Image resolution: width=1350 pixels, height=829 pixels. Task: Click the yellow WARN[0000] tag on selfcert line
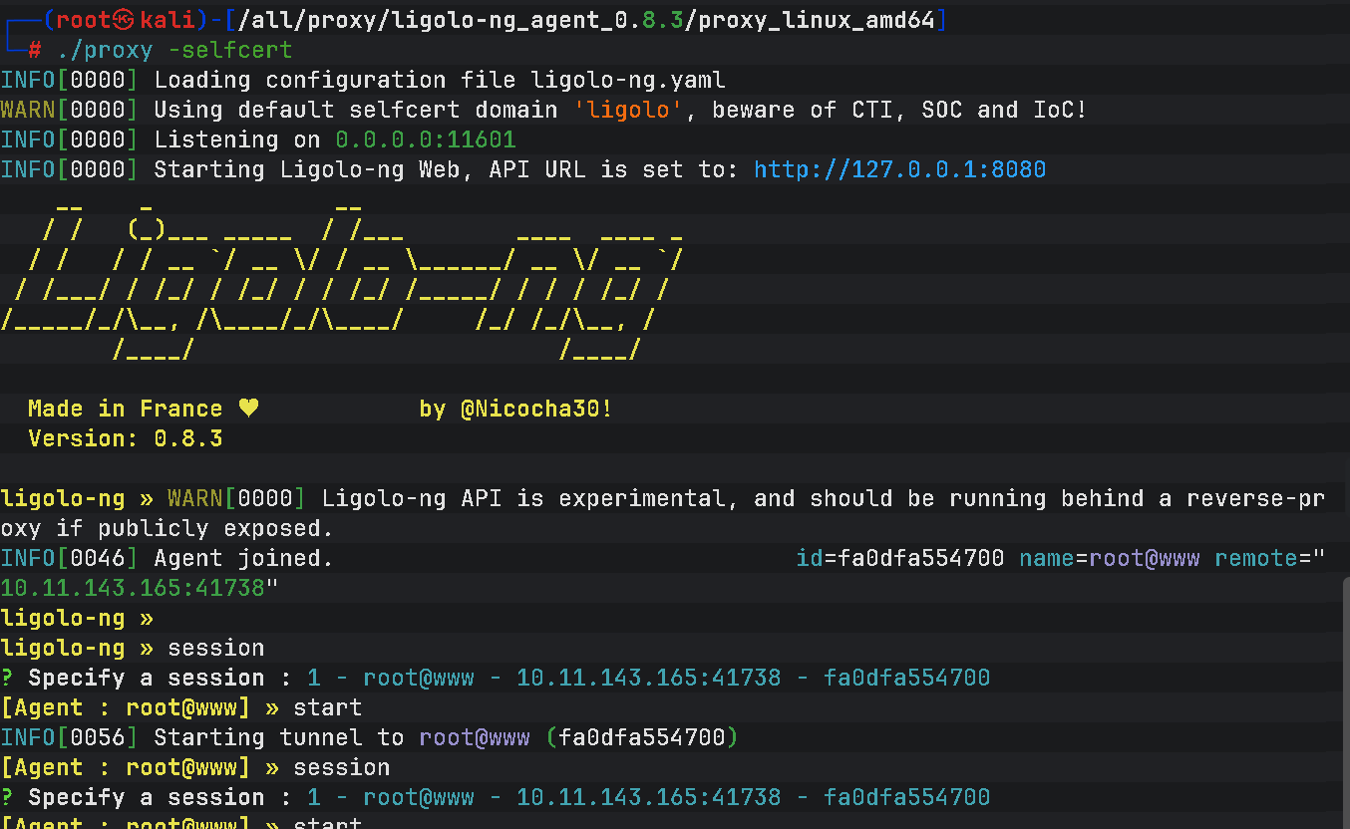tap(69, 110)
